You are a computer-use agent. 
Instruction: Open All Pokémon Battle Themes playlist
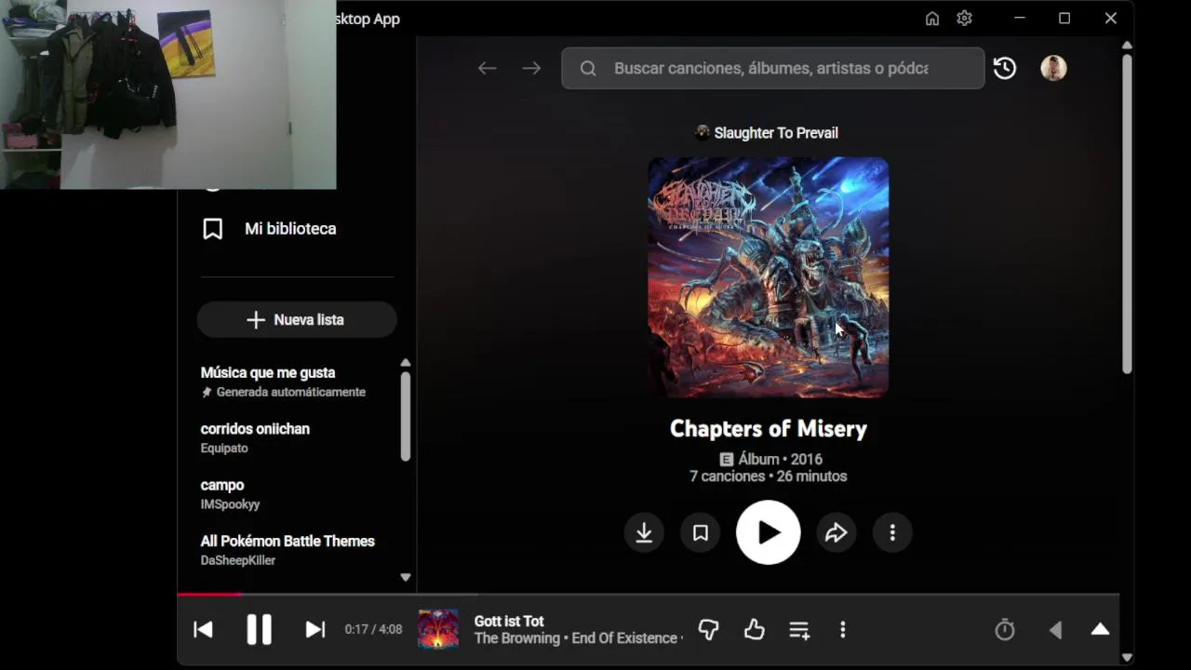pos(288,541)
